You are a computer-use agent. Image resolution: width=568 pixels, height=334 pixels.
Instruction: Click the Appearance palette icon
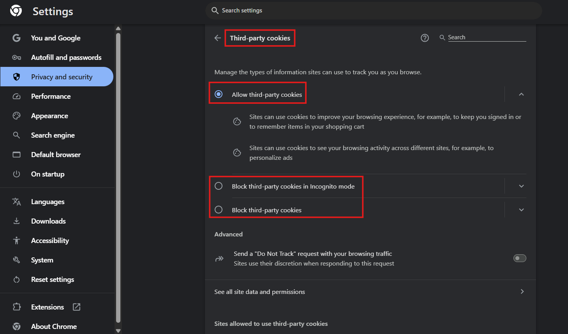coord(16,116)
